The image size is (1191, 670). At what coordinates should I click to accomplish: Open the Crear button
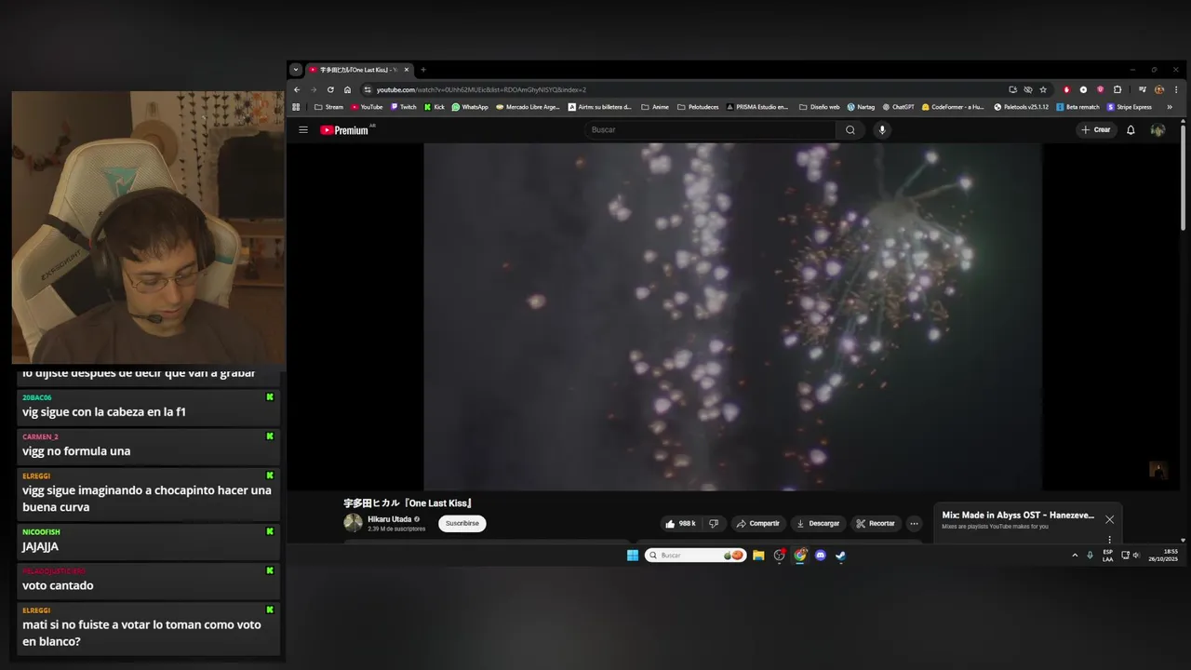[1096, 130]
